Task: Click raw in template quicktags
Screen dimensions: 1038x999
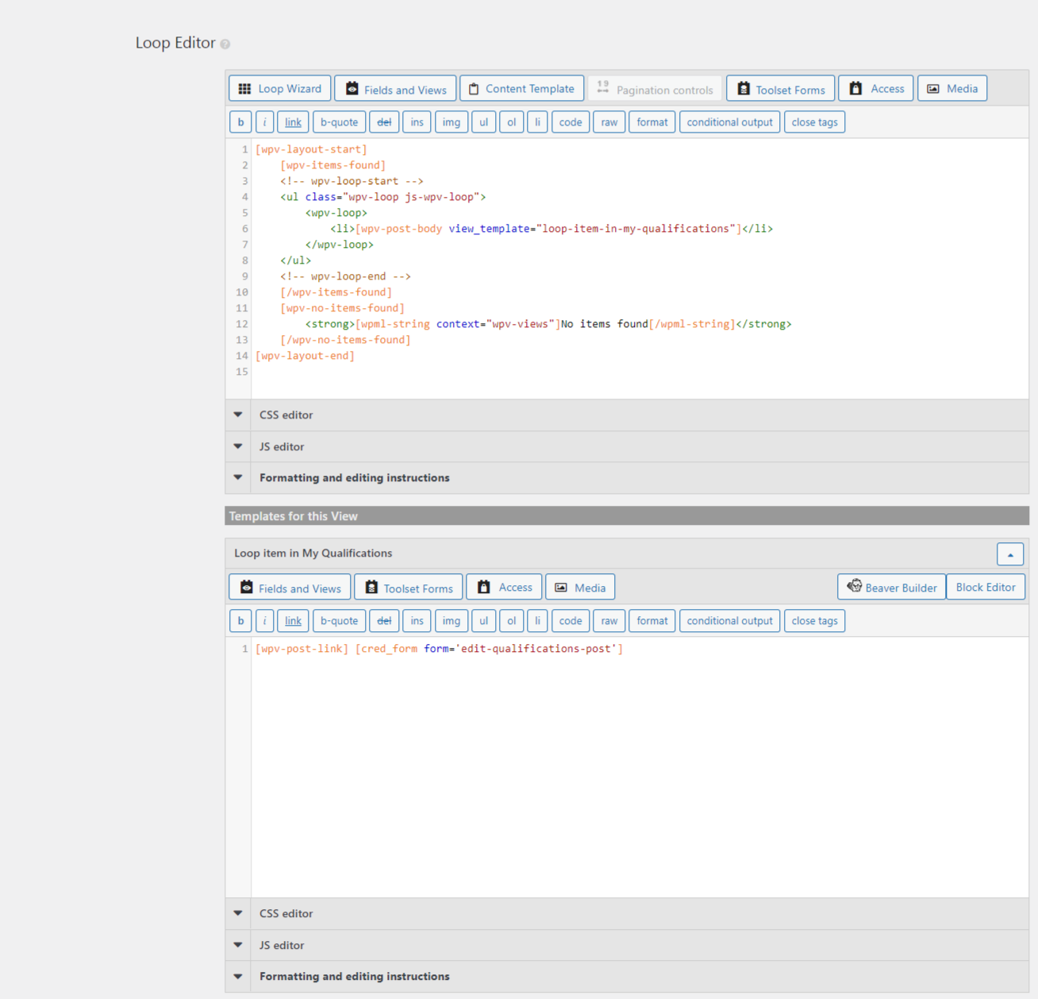Action: (609, 621)
